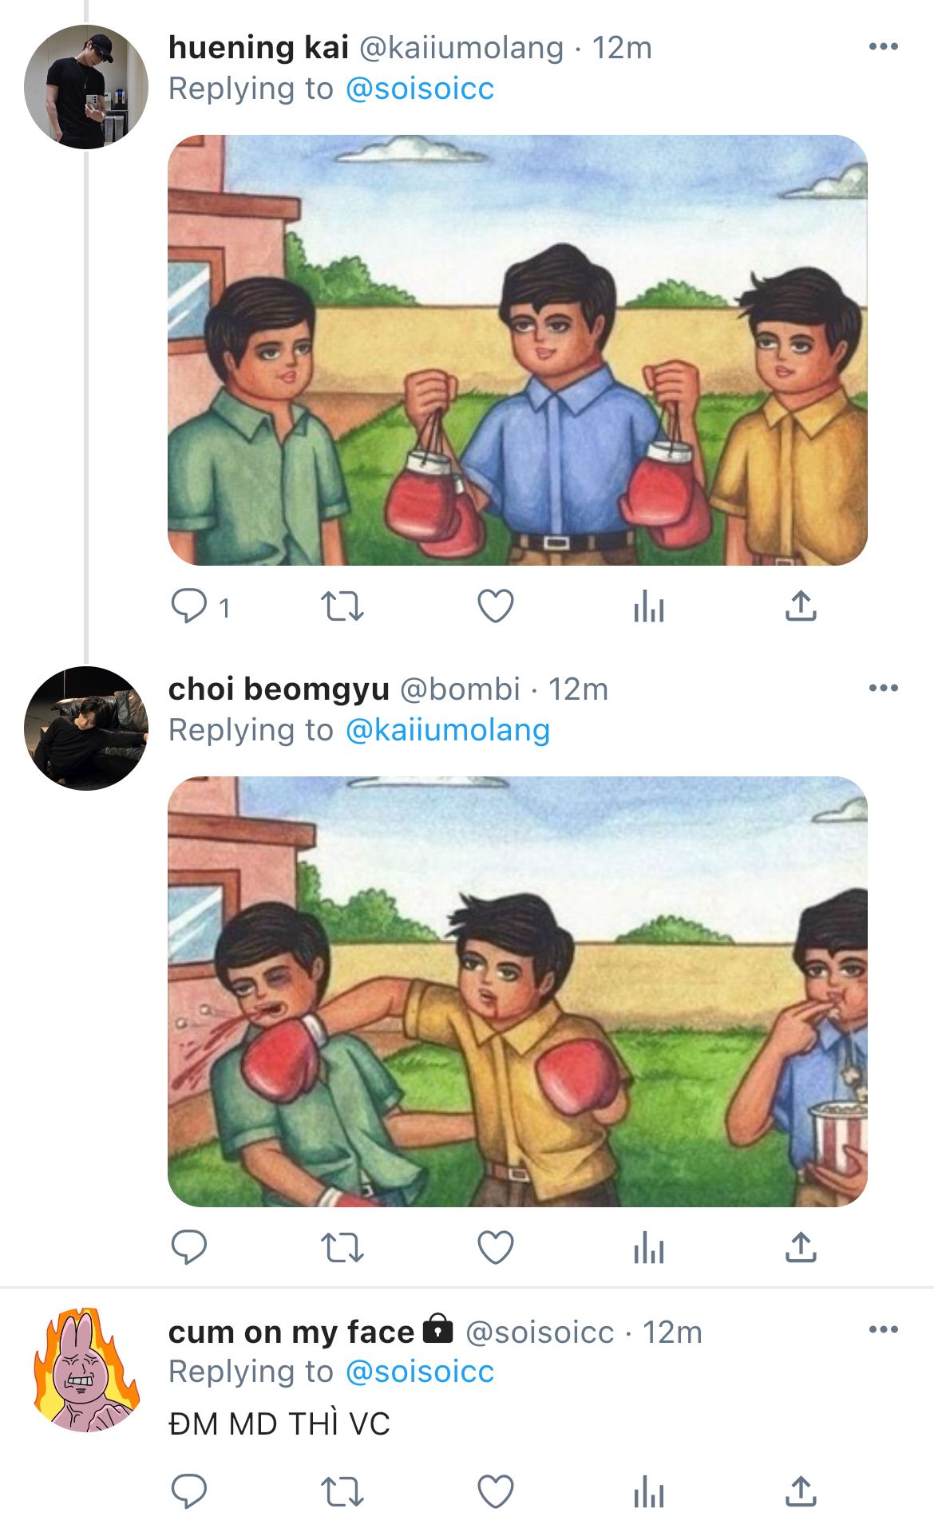
Task: Like huening kai's tweet
Action: pos(495,606)
